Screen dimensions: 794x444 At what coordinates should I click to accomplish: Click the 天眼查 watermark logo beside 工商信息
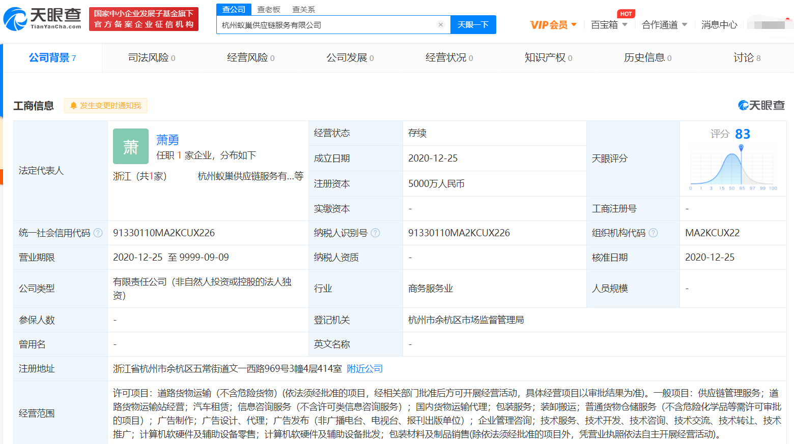point(761,105)
